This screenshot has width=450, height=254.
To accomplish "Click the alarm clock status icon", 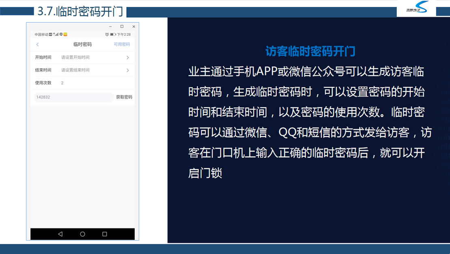I will click(x=107, y=35).
